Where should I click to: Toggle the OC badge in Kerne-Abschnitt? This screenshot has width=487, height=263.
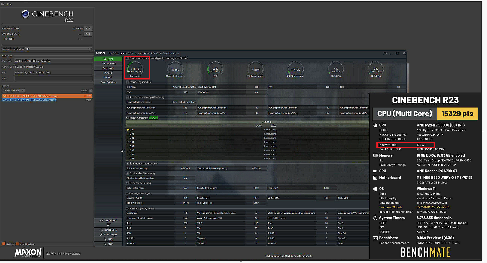coord(153,118)
